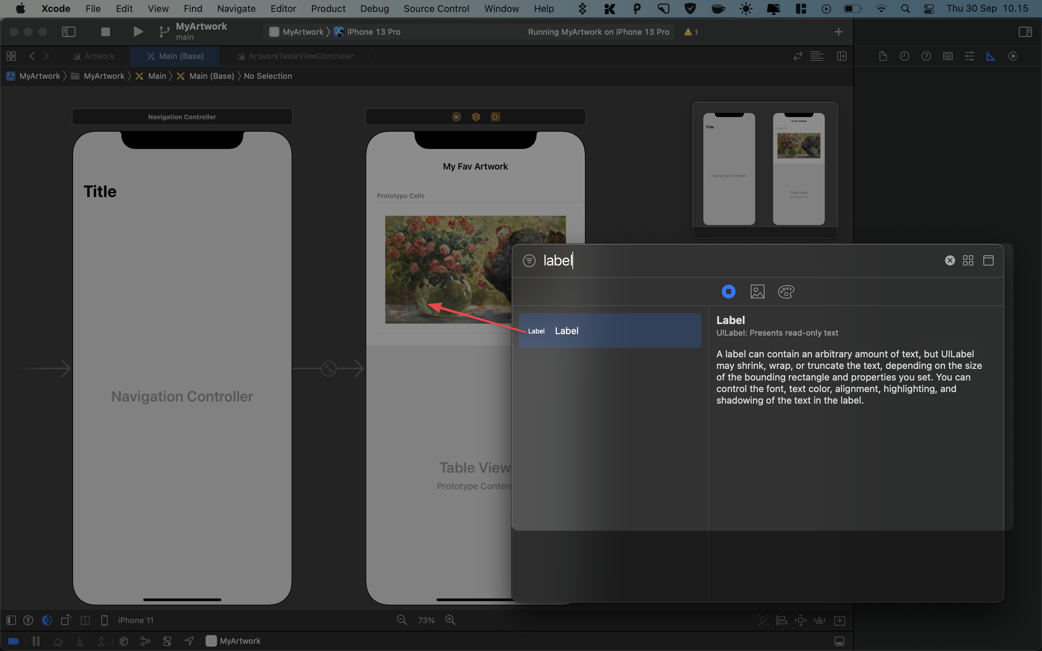
Task: Show the Image library tab
Action: (x=757, y=292)
